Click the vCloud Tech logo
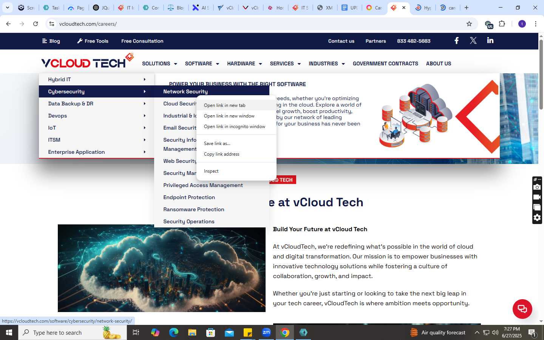544x340 pixels. tap(88, 61)
